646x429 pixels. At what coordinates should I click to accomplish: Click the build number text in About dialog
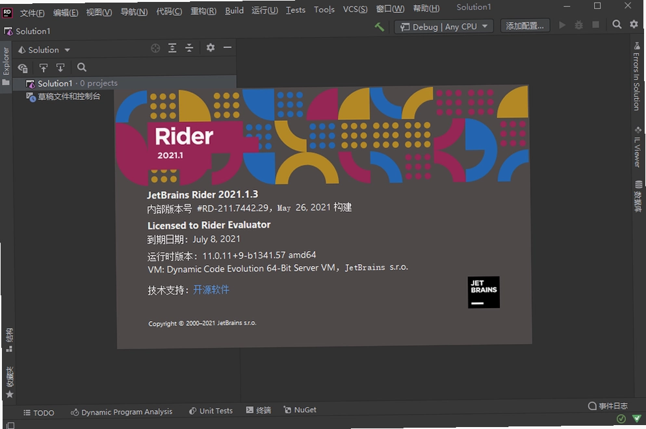click(x=250, y=208)
